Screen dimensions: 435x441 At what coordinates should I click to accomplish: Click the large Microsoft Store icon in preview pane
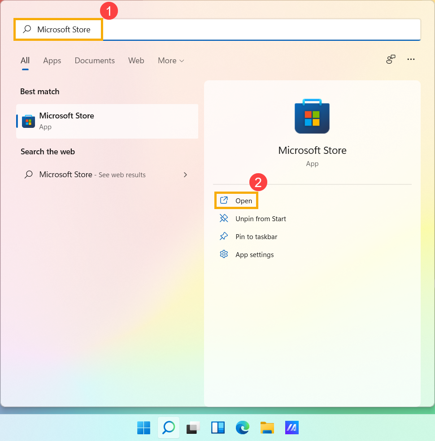[x=312, y=116]
